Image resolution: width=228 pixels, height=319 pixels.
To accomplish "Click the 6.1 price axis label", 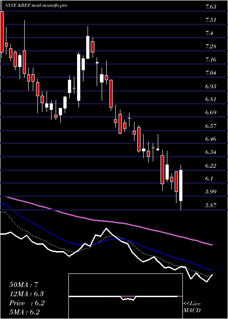I will (x=210, y=179).
